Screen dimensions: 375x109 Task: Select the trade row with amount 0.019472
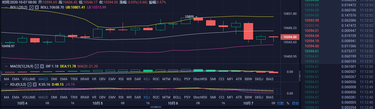[x=338, y=5]
